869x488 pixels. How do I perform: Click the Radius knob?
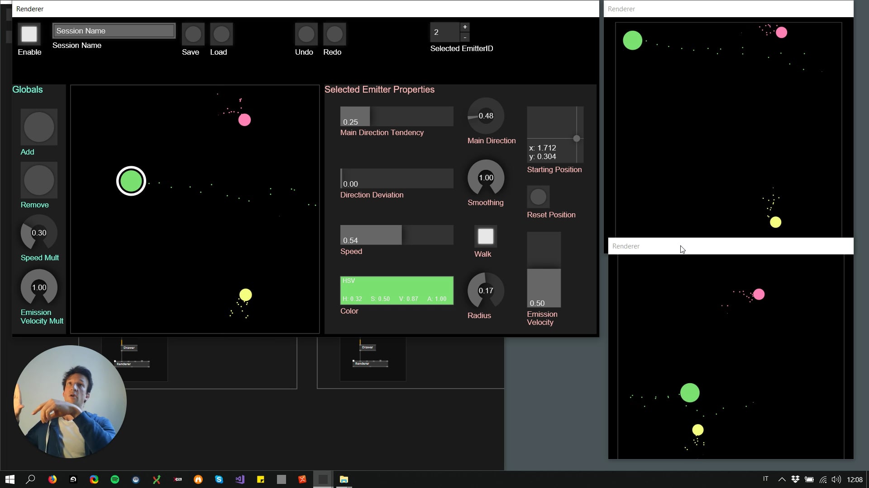tap(486, 291)
